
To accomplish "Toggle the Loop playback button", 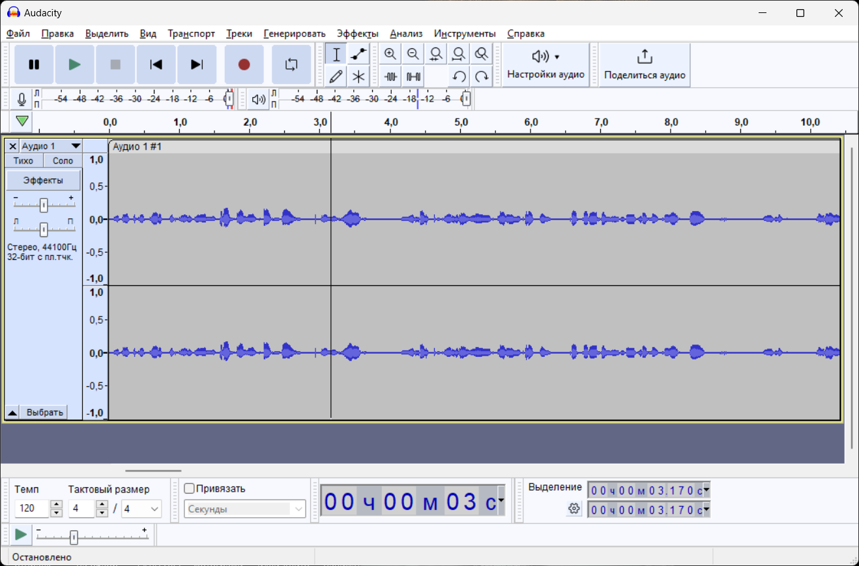I will point(291,64).
